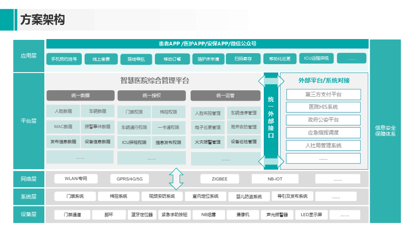Click the 统一外部接口 vertical connector
Image resolution: width=413 pixels, height=232 pixels.
coord(271,121)
